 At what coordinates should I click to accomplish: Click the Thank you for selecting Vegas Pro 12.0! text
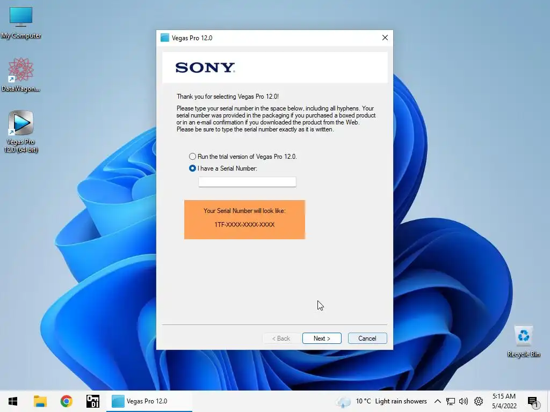point(228,97)
